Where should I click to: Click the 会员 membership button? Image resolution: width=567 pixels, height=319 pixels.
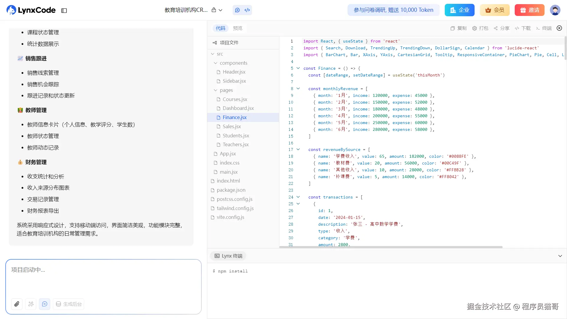[x=495, y=10]
